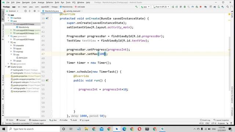Viewport: 235px width, 132px height.
Task: Click the Opera icon in taskbar
Action: click(x=140, y=129)
